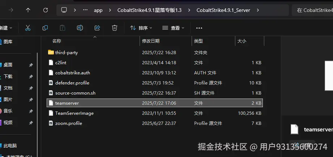Click the pin icon next to 图片
This screenshot has height=157, width=333.
(31, 100)
